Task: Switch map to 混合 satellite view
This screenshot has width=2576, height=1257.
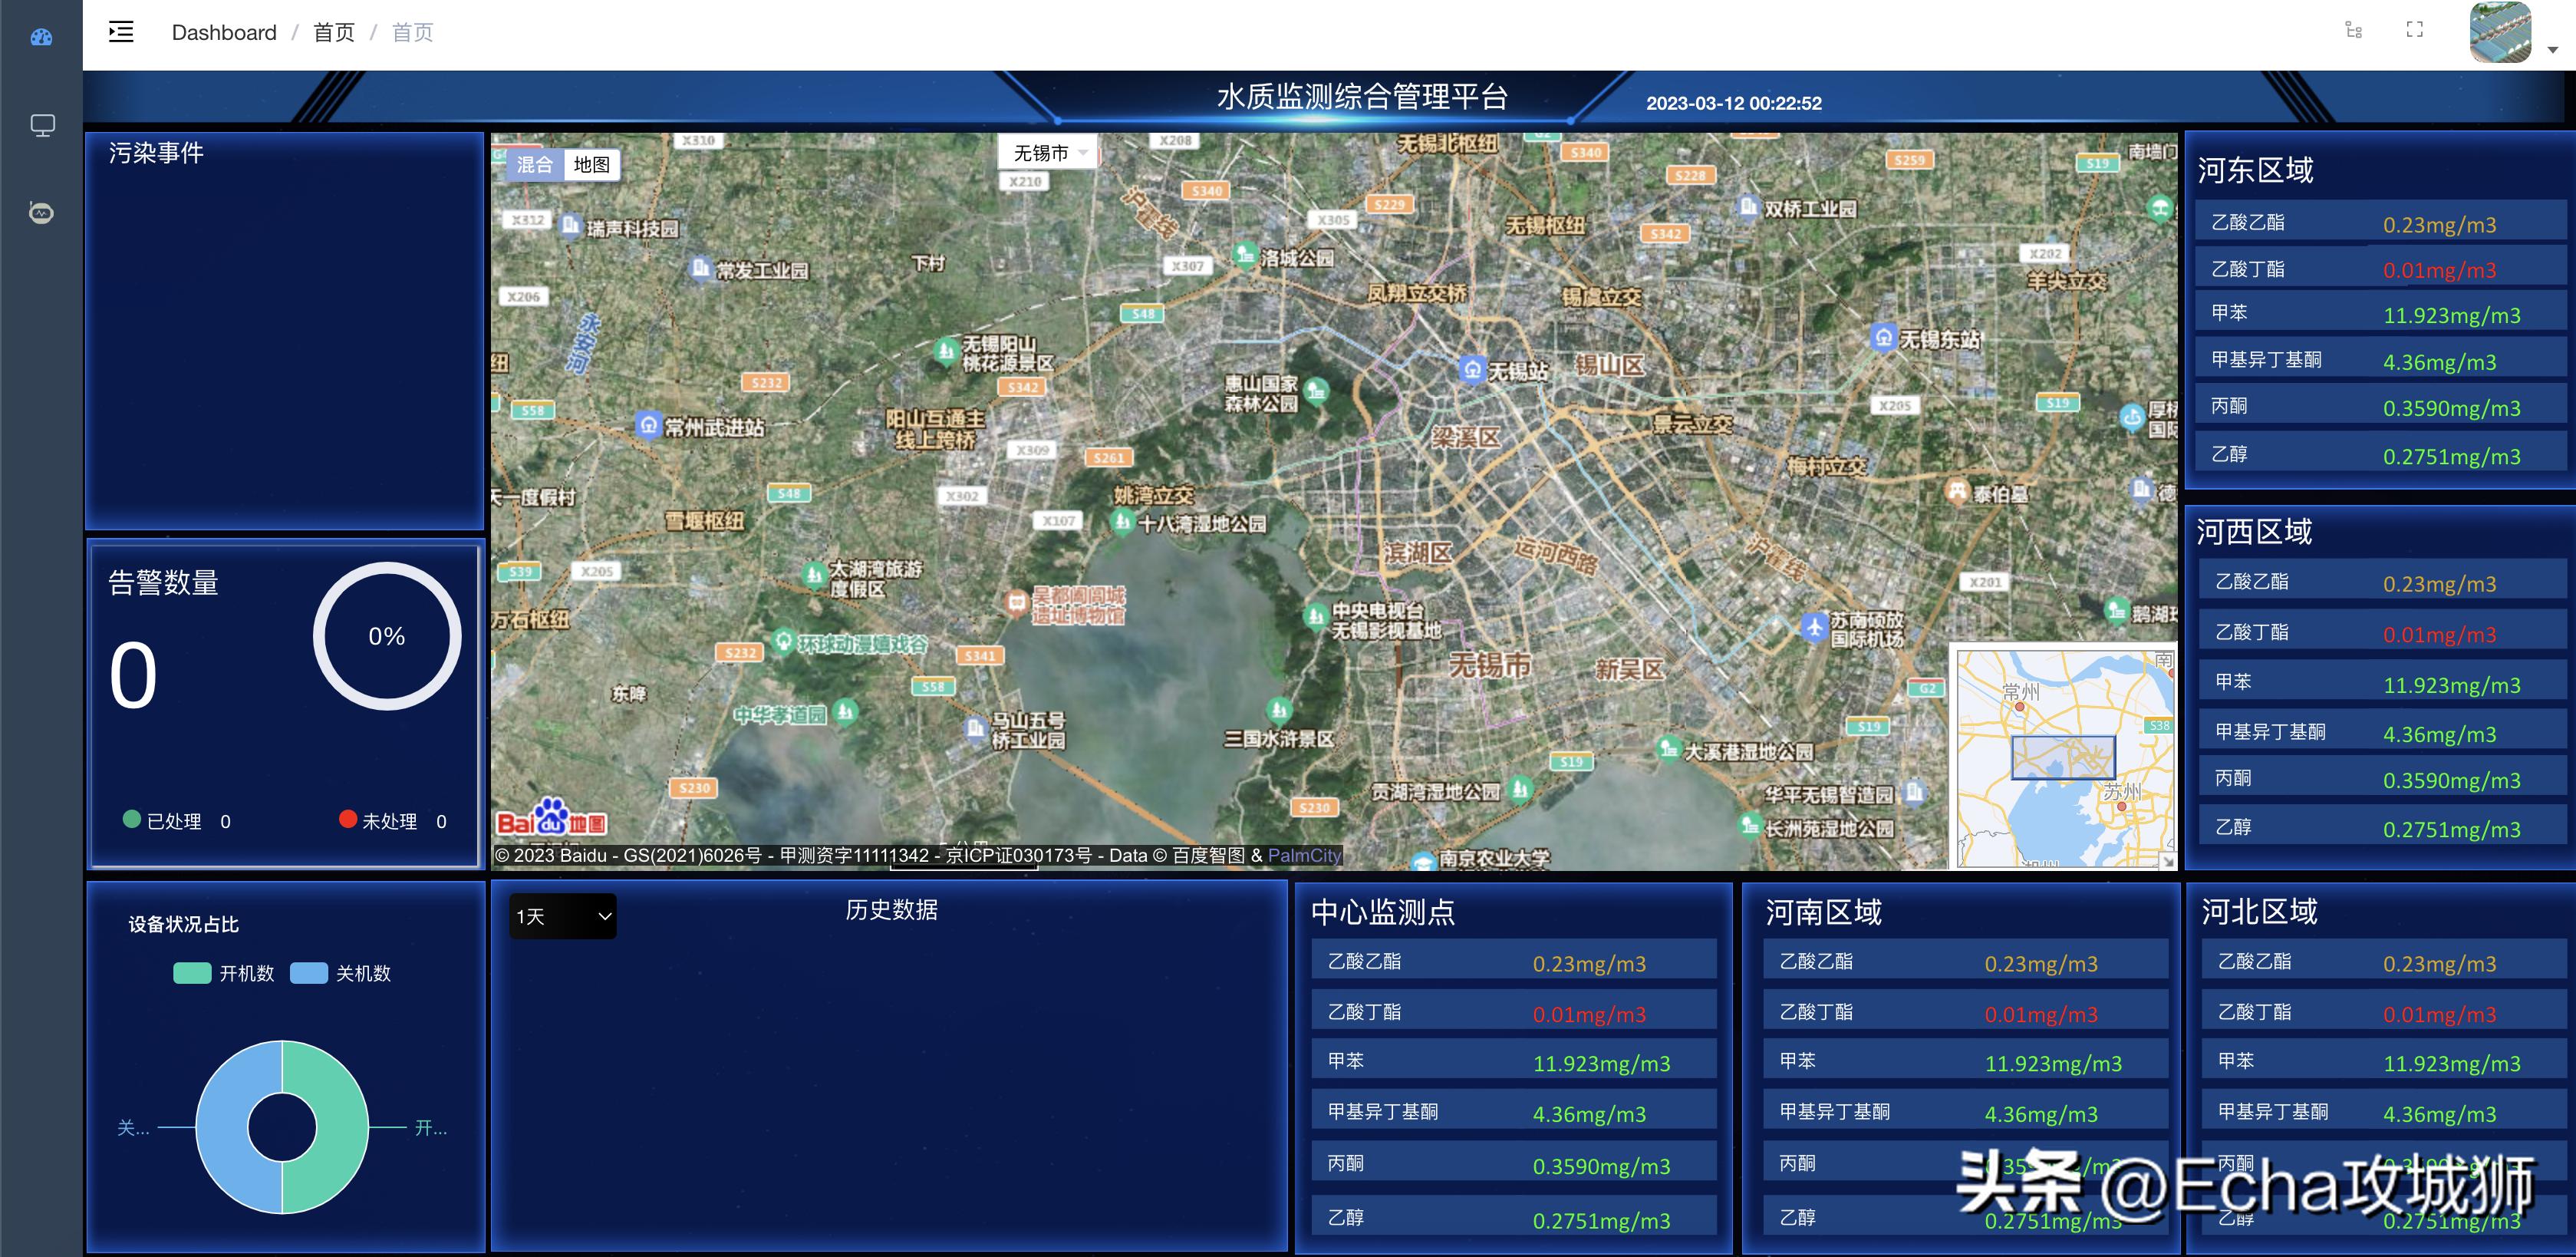Action: (535, 164)
